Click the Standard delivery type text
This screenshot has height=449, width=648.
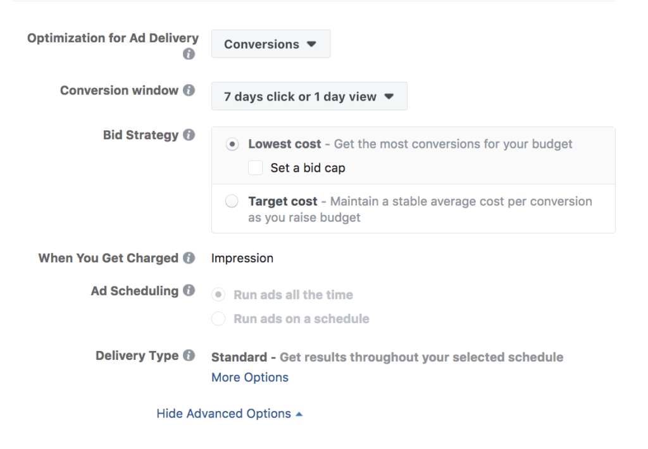click(x=238, y=357)
